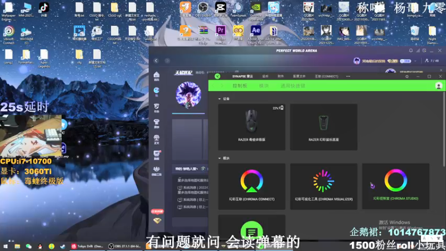446x251 pixels.
Task: Open the signal bars icon in Perfect World Arena
Action: 418,51
